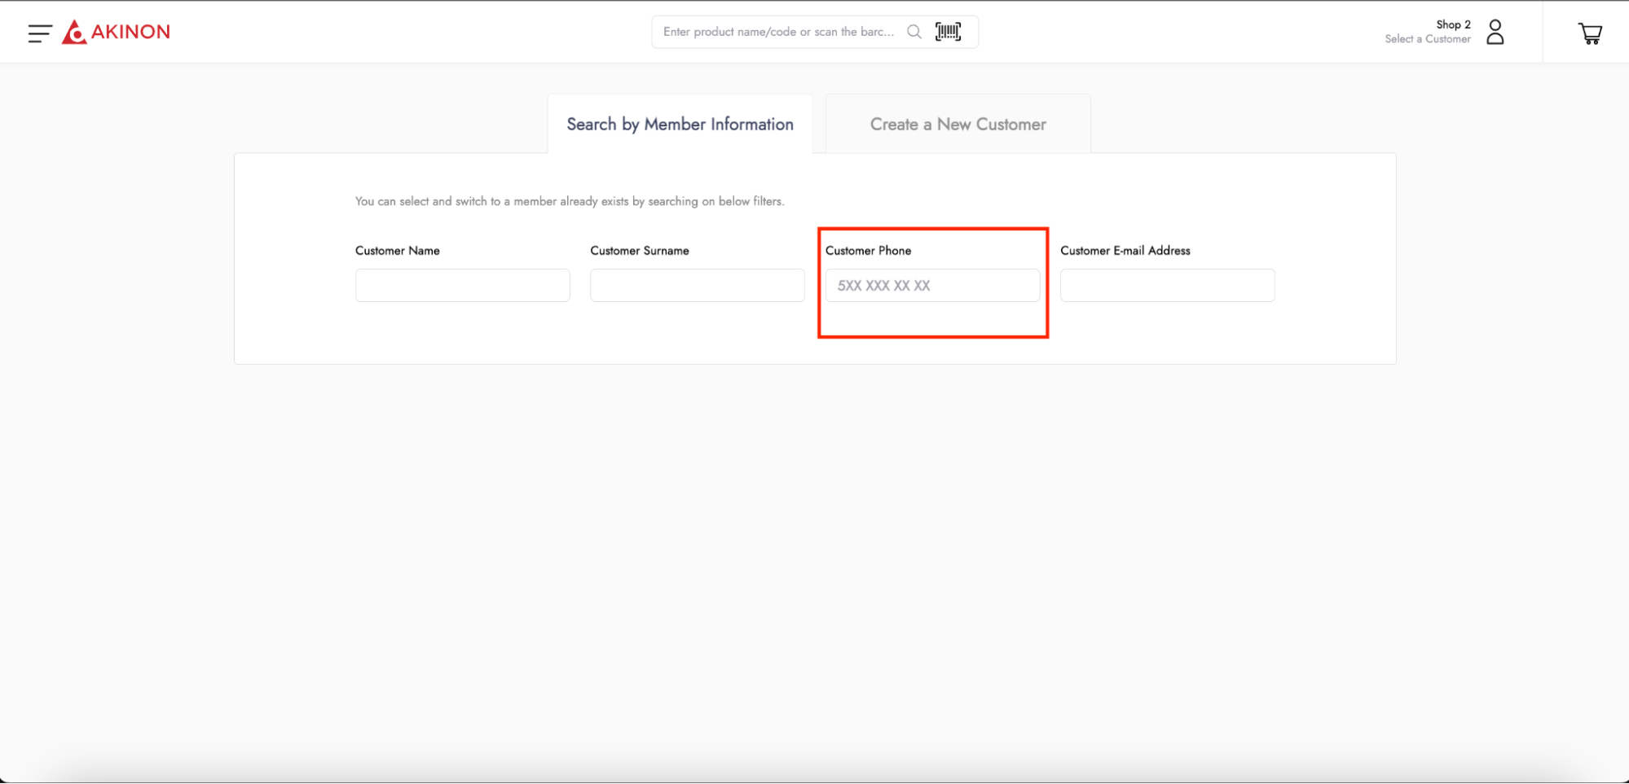Click the Customer E-mail Address input

pos(1167,286)
